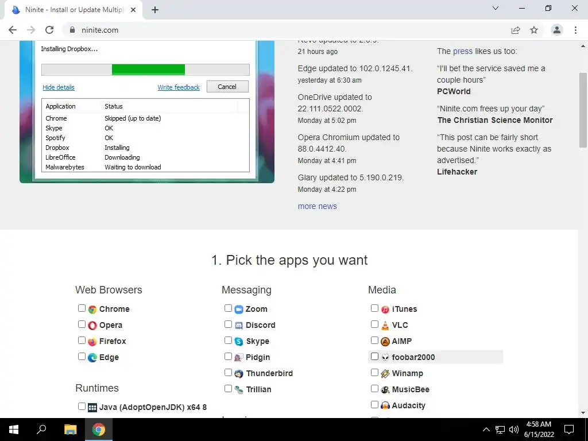588x441 pixels.
Task: Click the scrollbar down arrow
Action: click(x=583, y=413)
